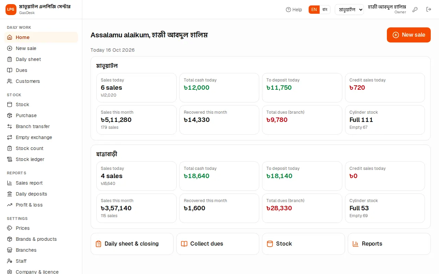Viewport: 439px width, 274px height.
Task: Click the Daily deposits bank icon
Action: [x=10, y=194]
